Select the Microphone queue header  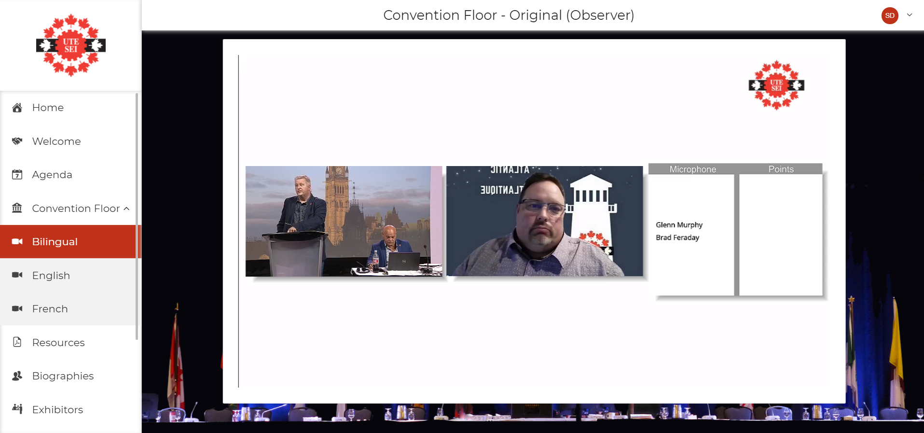pos(692,169)
